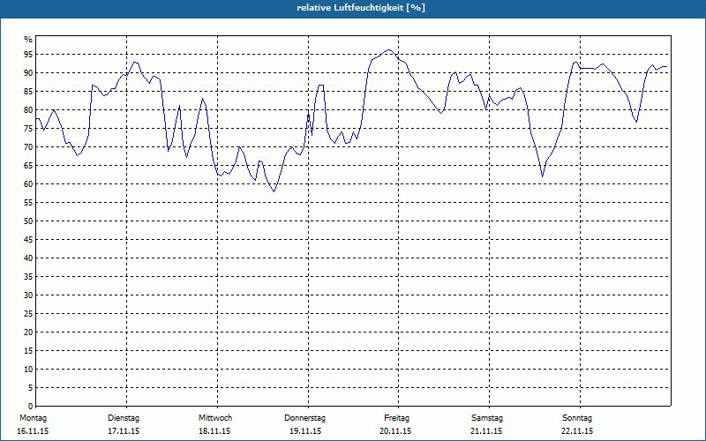This screenshot has width=706, height=441.
Task: Click the y-axis value '40'
Action: coord(28,258)
